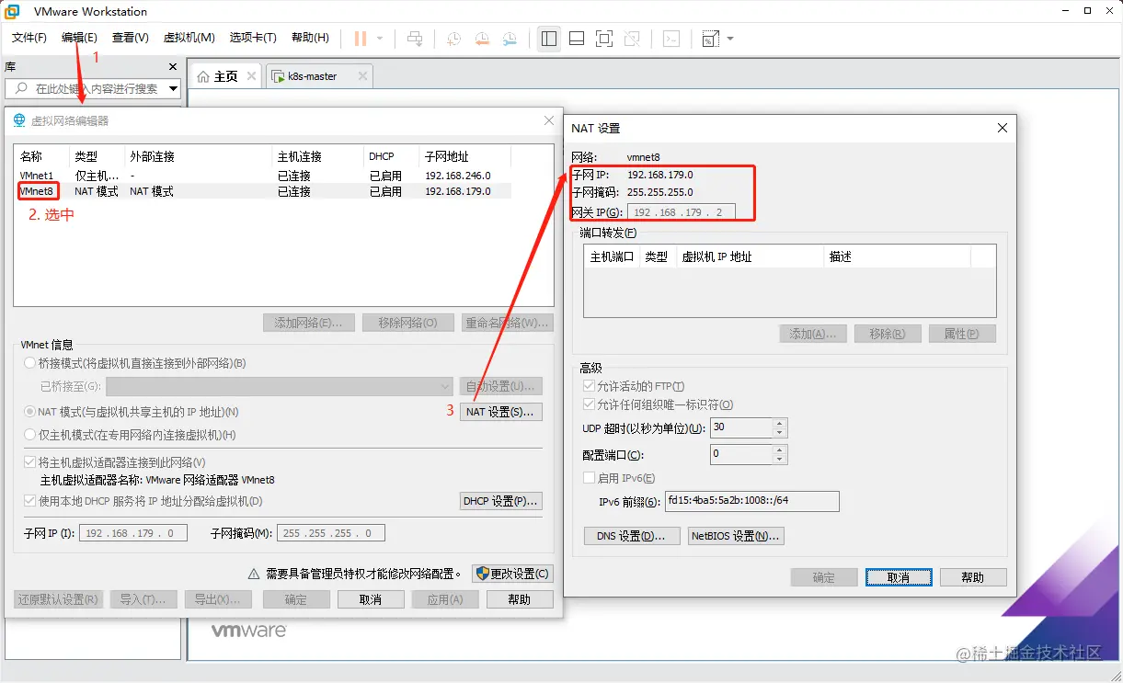The height and width of the screenshot is (683, 1123).
Task: Click the take snapshot clock icon
Action: (454, 39)
